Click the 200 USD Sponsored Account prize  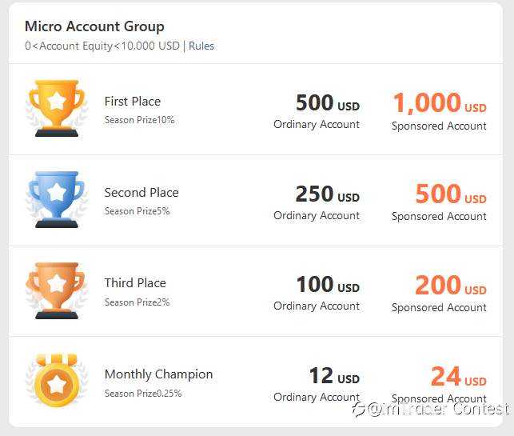(440, 294)
